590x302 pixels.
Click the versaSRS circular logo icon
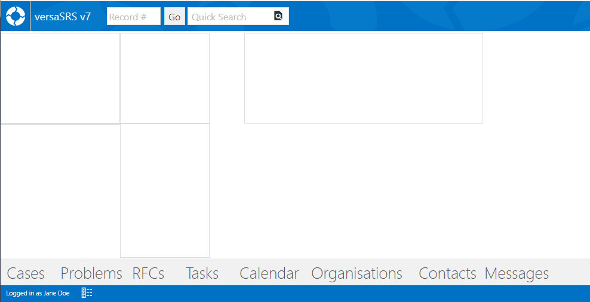click(16, 16)
